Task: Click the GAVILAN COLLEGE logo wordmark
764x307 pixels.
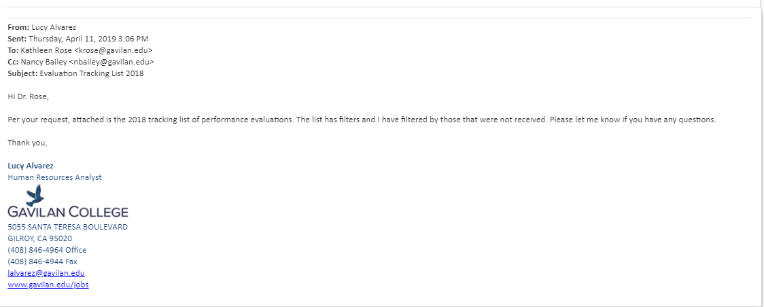Action: [67, 212]
